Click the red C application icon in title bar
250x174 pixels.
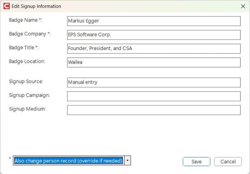pyautogui.click(x=7, y=6)
